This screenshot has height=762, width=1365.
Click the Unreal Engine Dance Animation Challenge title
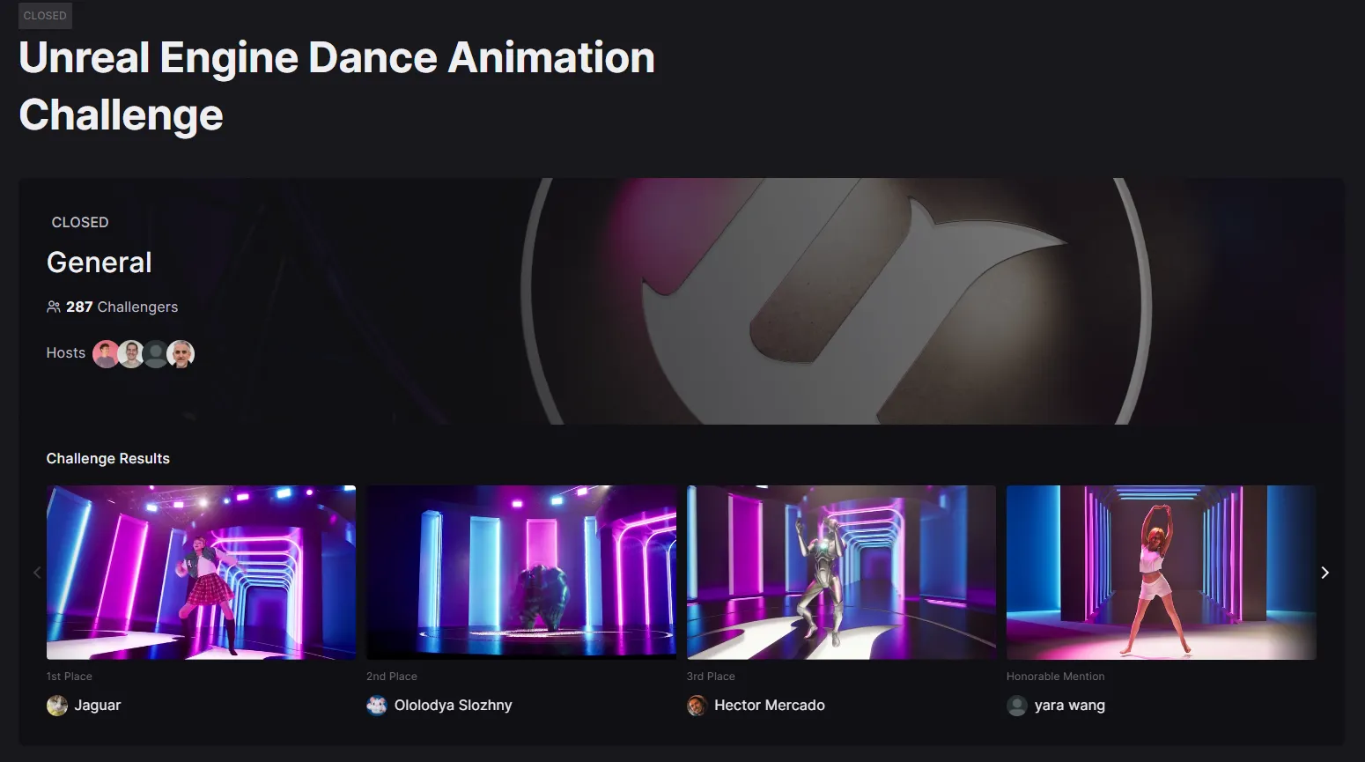click(x=337, y=86)
